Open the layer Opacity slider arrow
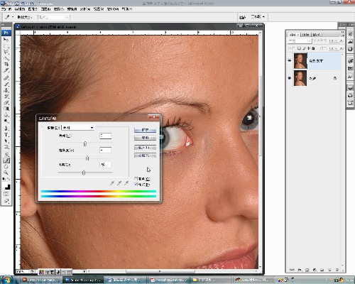355x284 pixels. coord(342,41)
